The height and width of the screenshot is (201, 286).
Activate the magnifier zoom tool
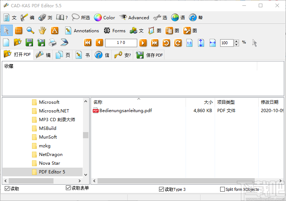(x=30, y=30)
